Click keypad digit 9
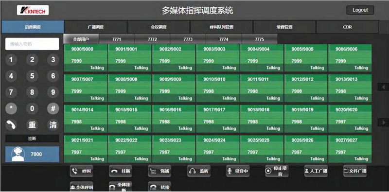This screenshot has height=192, width=389. (53, 92)
